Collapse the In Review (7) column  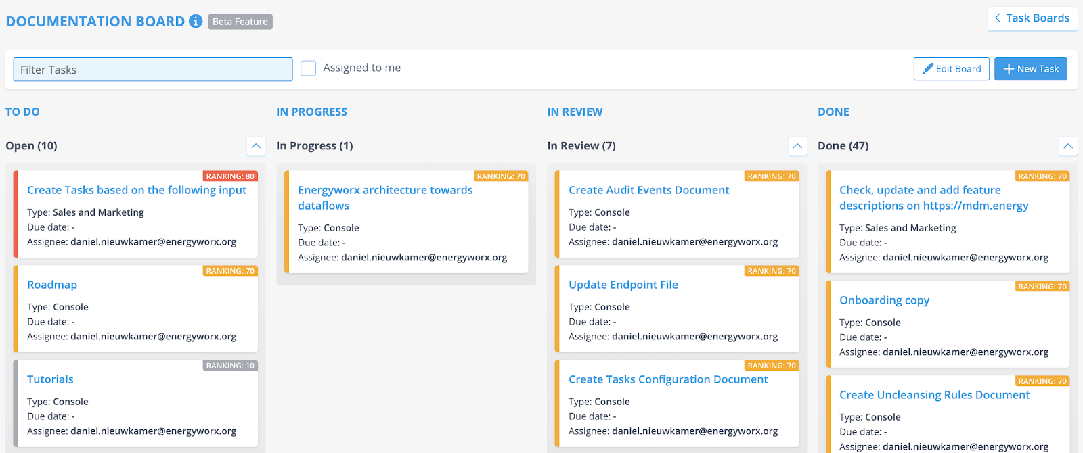click(797, 146)
